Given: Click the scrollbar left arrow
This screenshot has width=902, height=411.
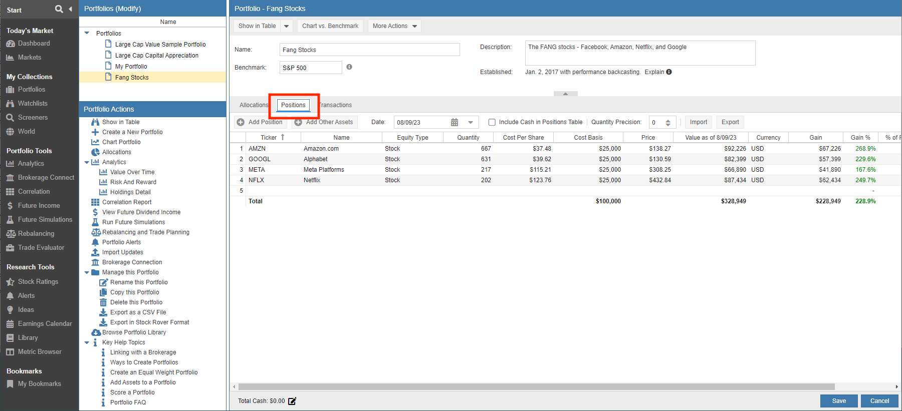Looking at the screenshot, I should tap(234, 386).
